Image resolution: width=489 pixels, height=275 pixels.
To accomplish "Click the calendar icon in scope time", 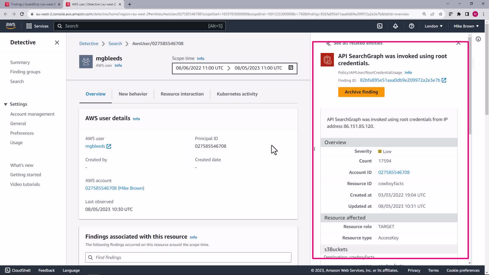I will [291, 68].
